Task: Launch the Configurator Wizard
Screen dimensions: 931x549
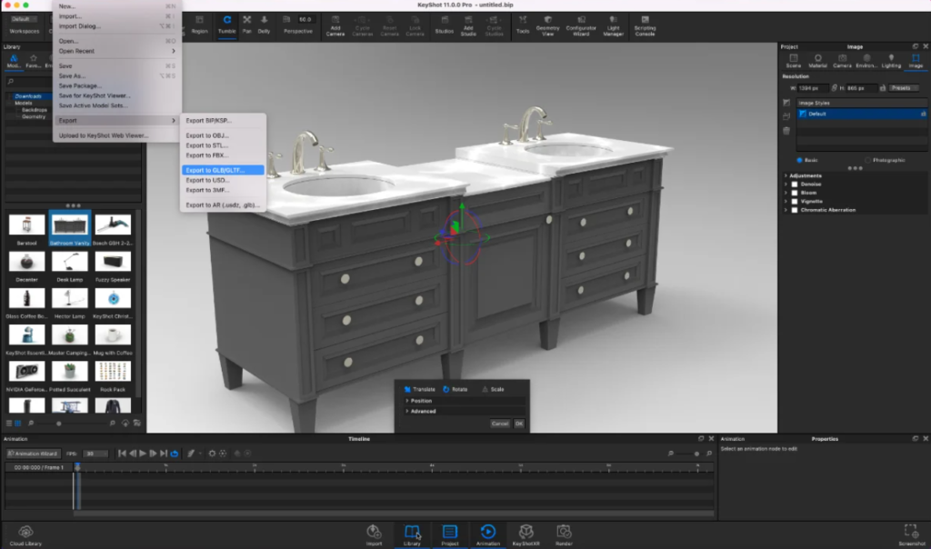Action: click(581, 25)
